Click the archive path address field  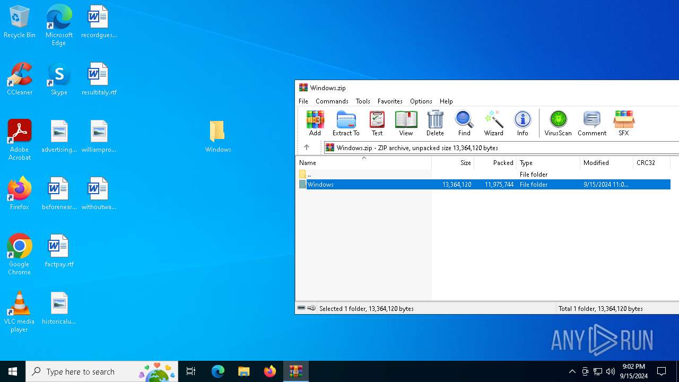[x=501, y=147]
